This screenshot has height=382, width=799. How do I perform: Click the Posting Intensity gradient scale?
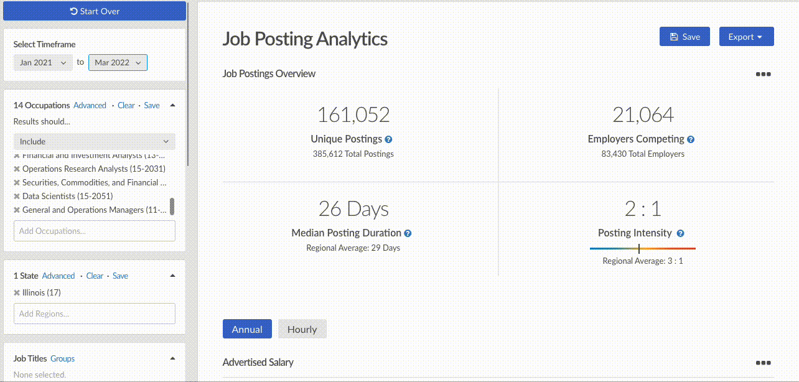click(642, 249)
